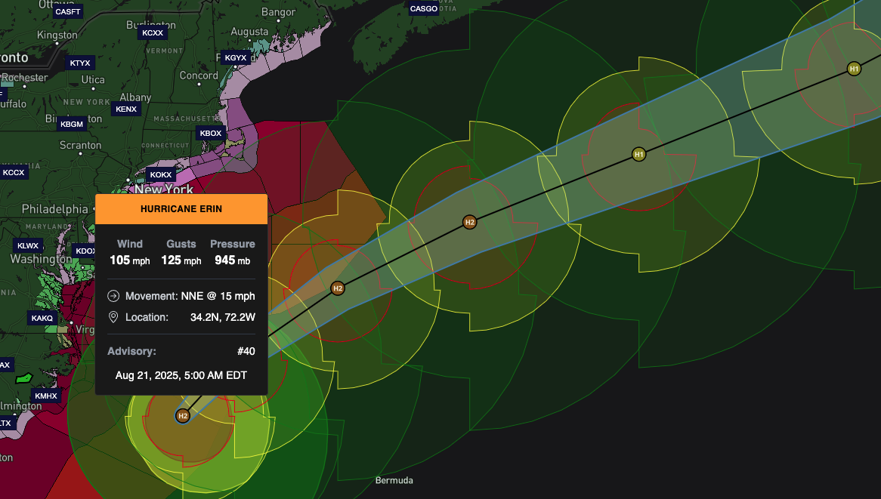Viewport: 881px width, 499px height.
Task: Open the KTYX radar station
Action: click(x=80, y=63)
